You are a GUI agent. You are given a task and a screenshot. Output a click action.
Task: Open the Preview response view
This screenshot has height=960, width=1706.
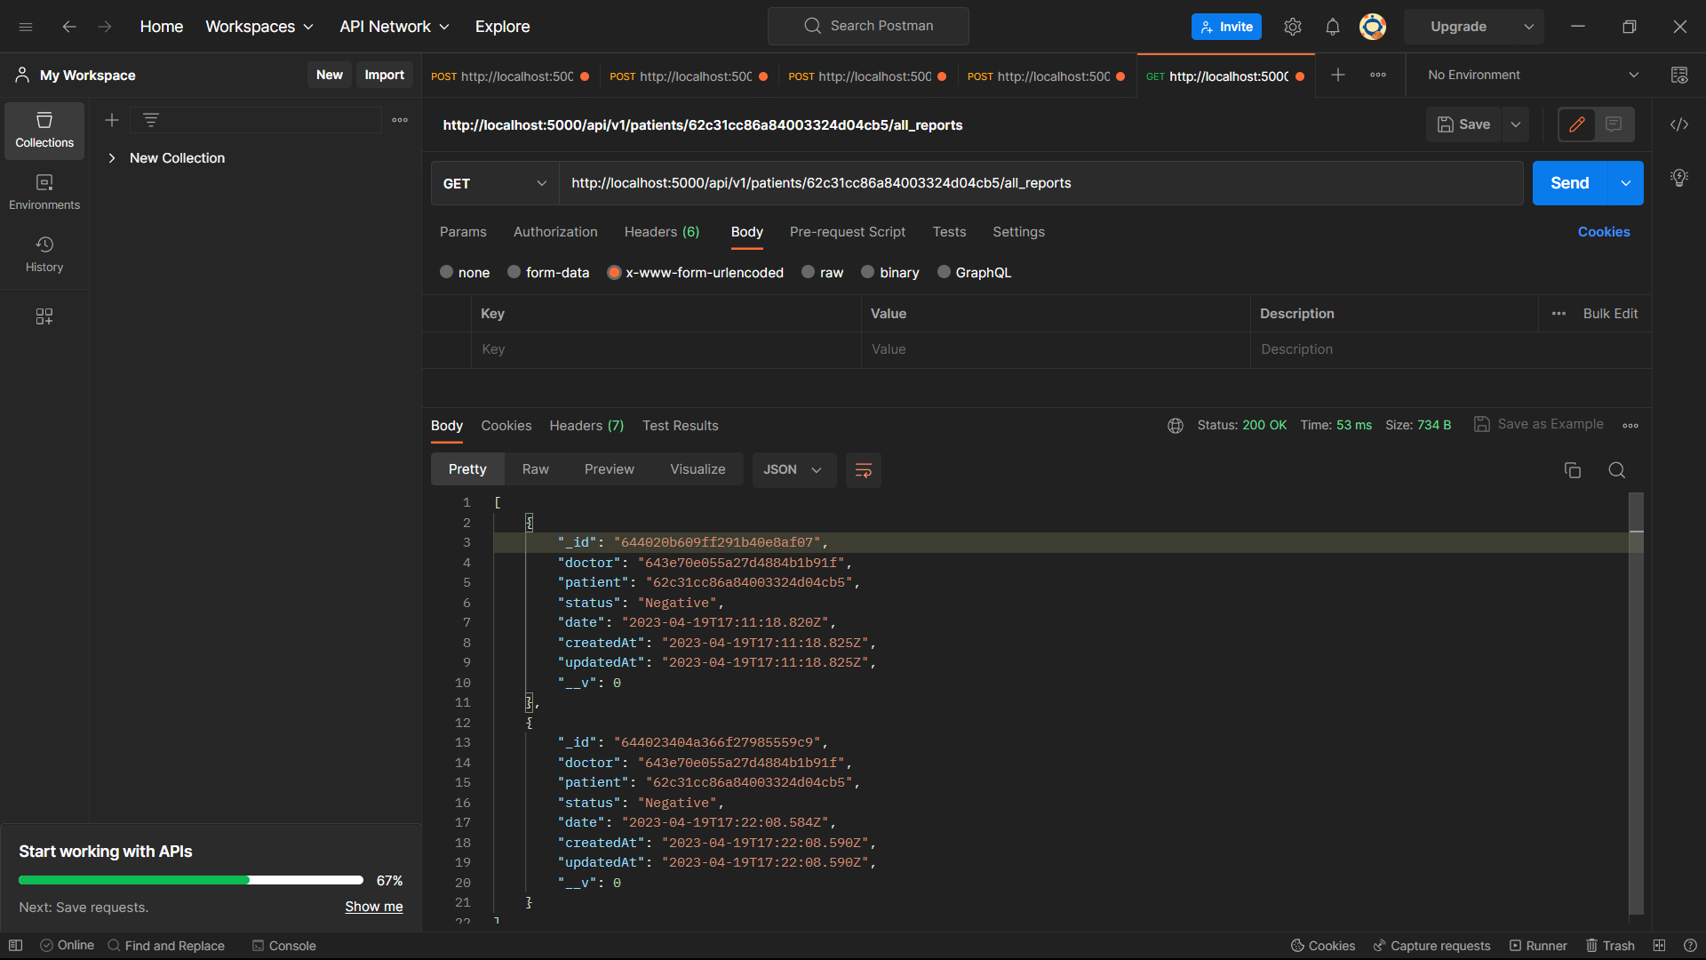(609, 468)
